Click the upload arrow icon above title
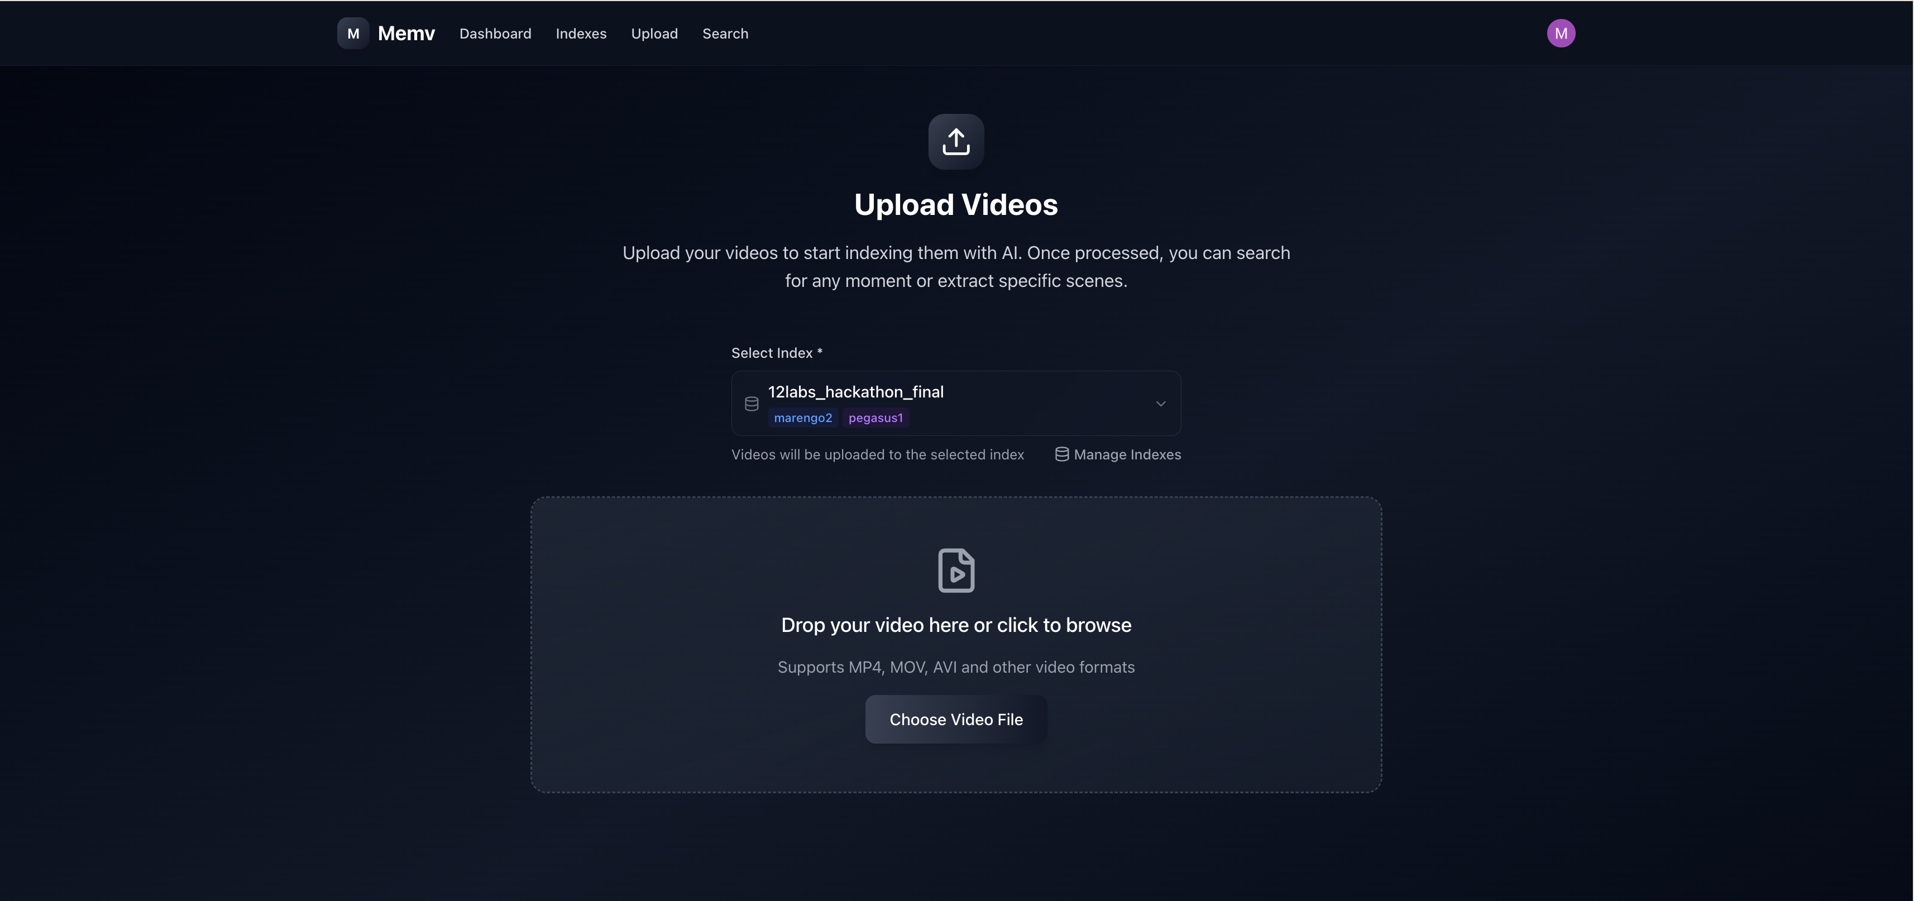 [x=955, y=141]
